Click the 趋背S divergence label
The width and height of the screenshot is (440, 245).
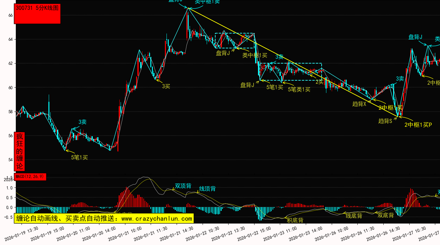coord(385,121)
